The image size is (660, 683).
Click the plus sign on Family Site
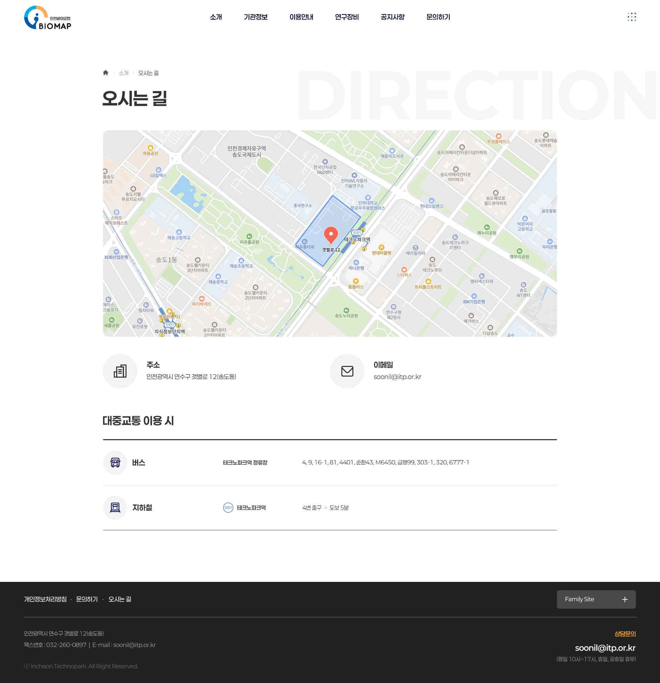click(x=625, y=599)
